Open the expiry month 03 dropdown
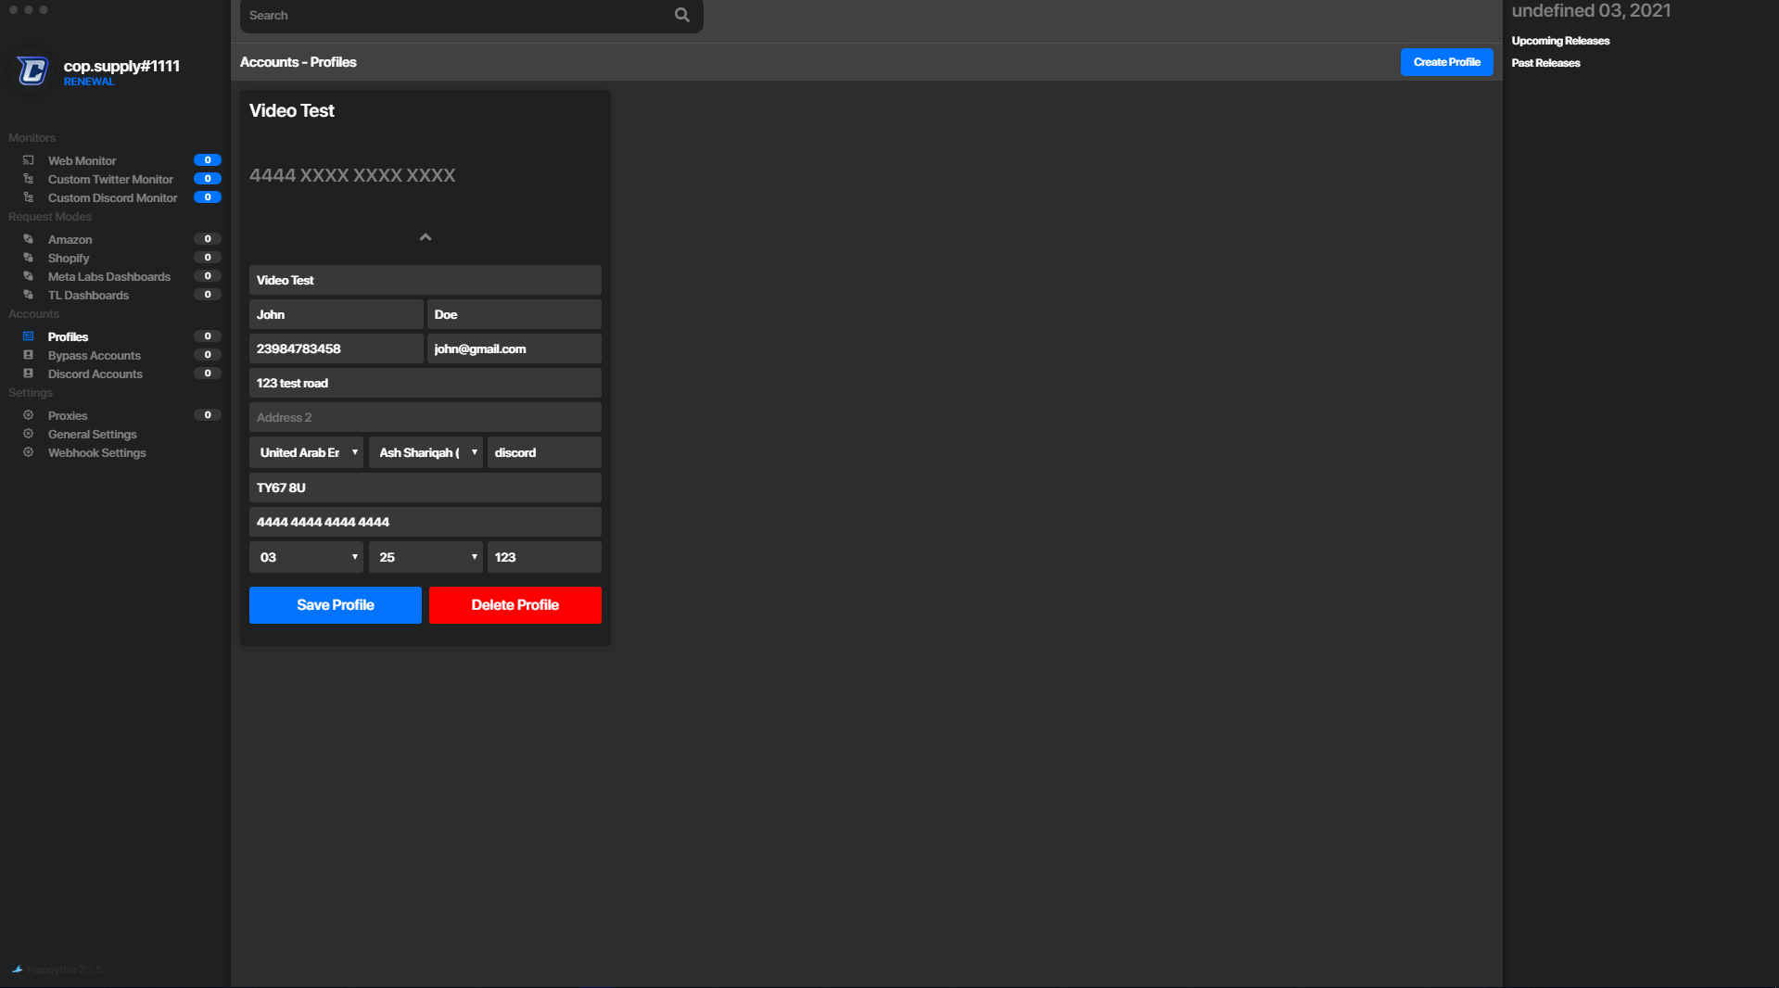 (x=306, y=557)
